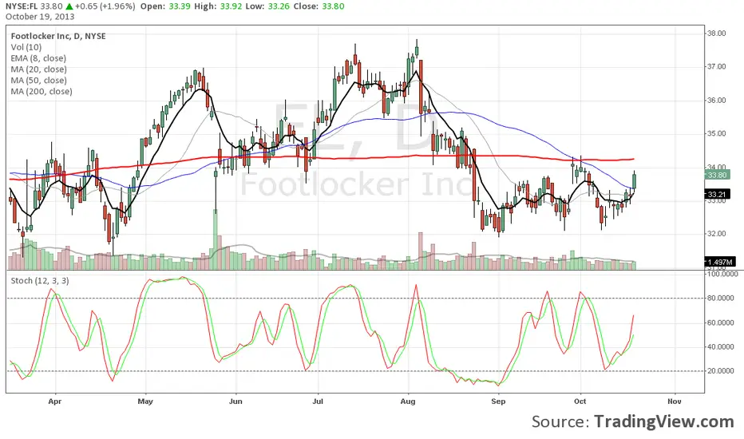Select the Close: 33.80 value
Image resolution: width=744 pixels, height=439 pixels.
point(319,6)
